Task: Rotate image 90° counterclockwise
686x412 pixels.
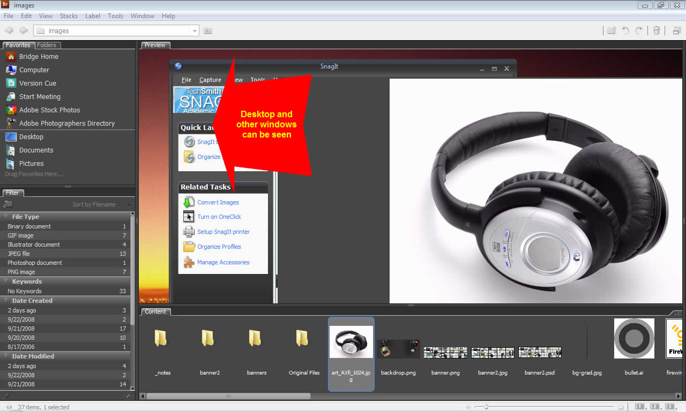Action: pos(625,30)
